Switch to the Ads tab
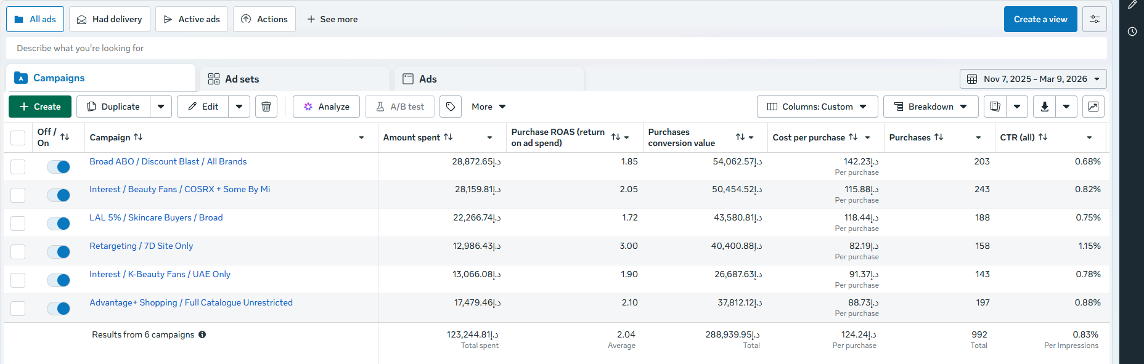The image size is (1144, 364). pyautogui.click(x=489, y=79)
